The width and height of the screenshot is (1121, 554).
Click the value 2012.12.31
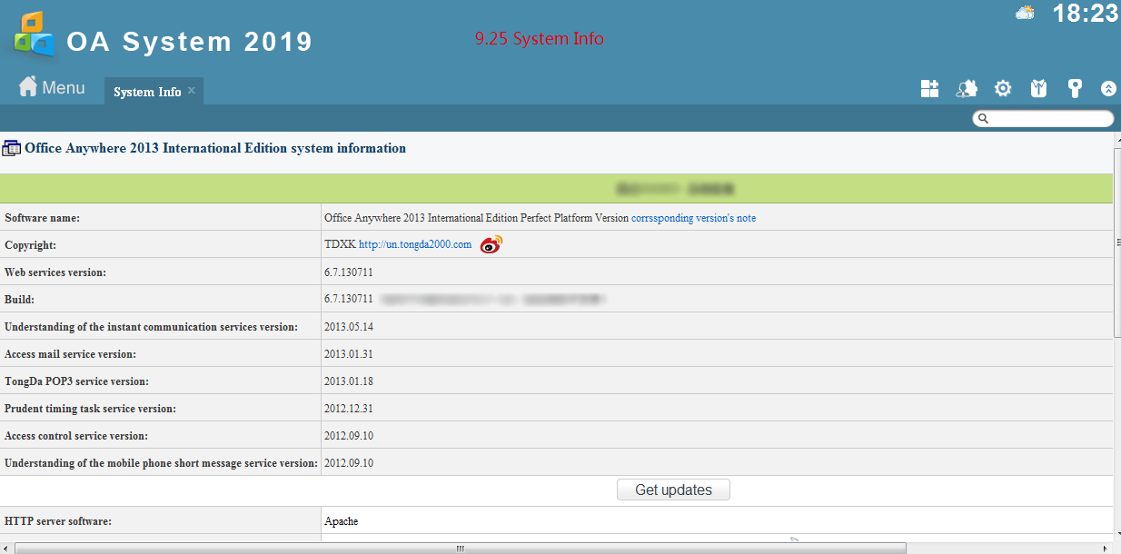pos(349,409)
